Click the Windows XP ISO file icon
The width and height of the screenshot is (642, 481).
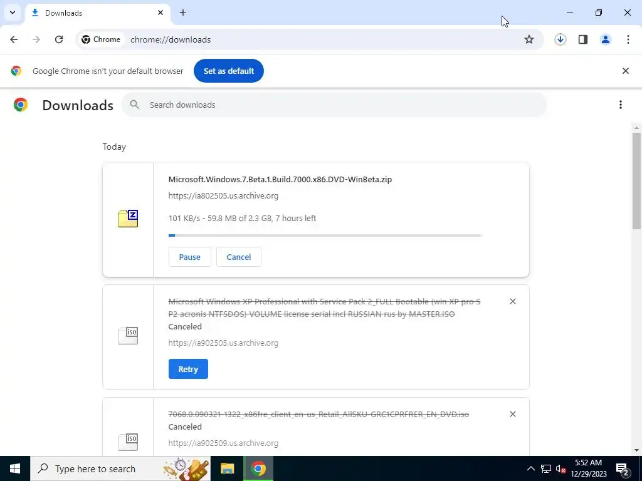(128, 336)
